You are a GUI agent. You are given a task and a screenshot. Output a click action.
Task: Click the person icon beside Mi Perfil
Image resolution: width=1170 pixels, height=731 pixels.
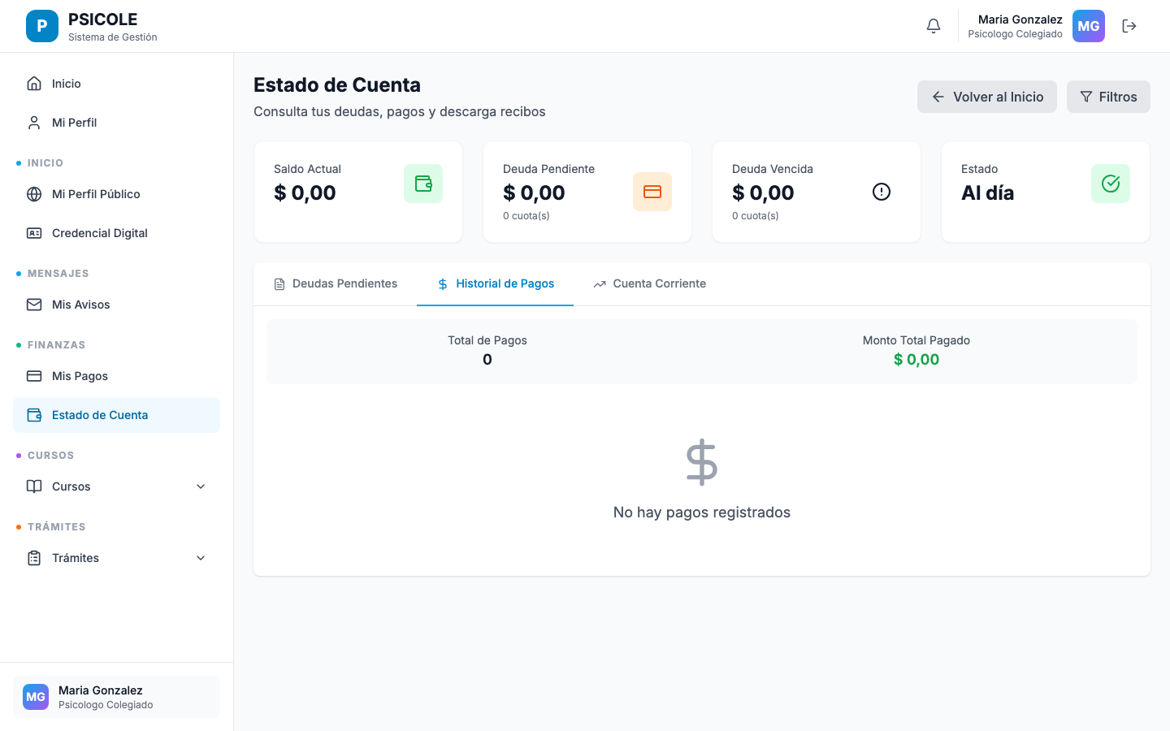(34, 123)
